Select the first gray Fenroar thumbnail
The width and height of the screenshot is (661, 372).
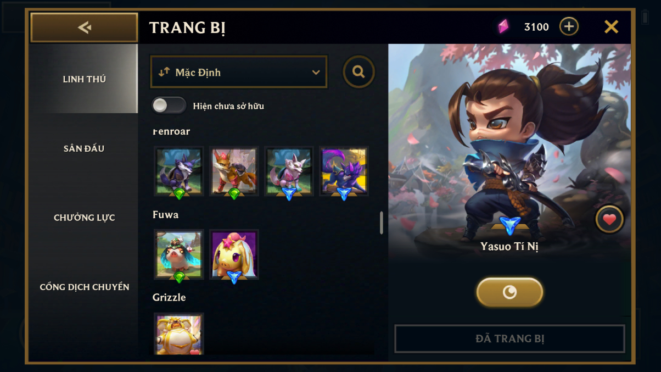click(179, 171)
